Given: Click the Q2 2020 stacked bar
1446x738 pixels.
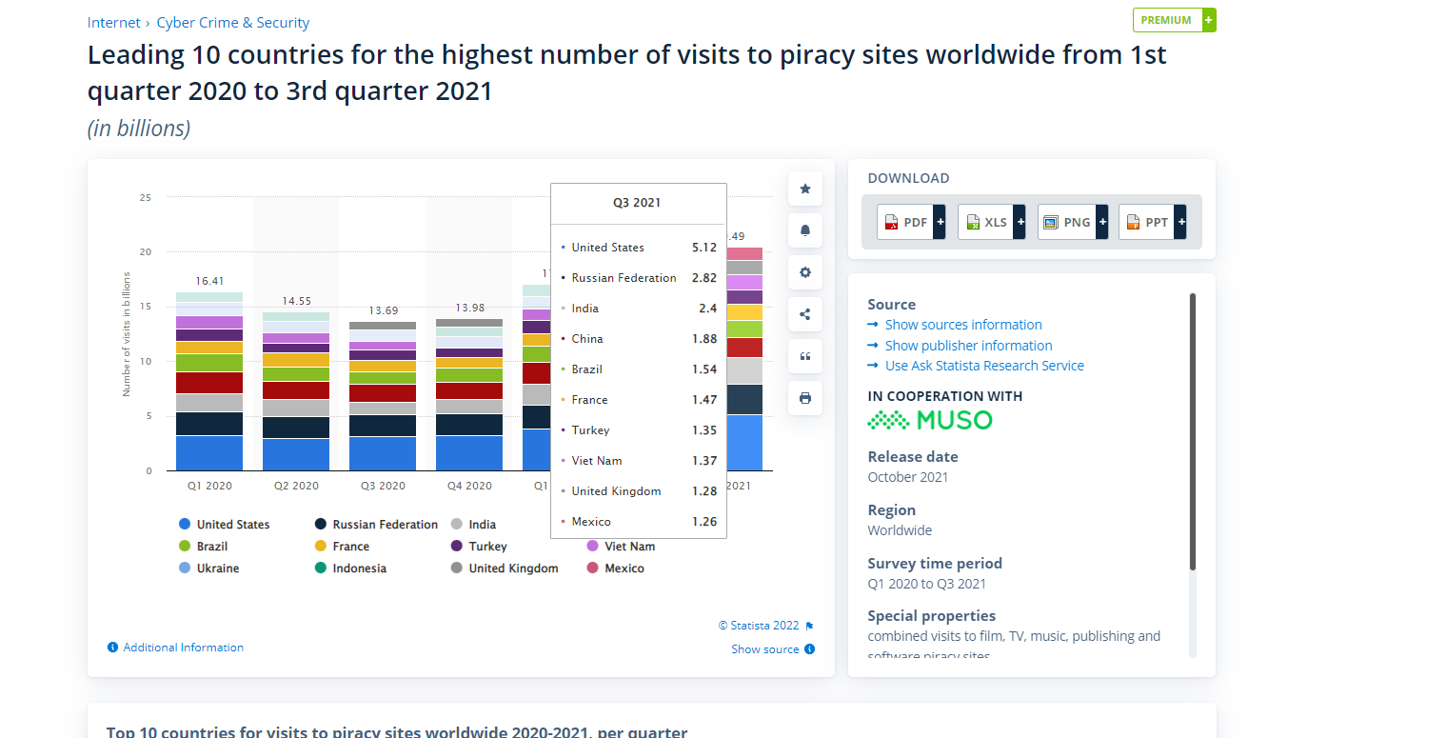Looking at the screenshot, I should click(x=296, y=391).
